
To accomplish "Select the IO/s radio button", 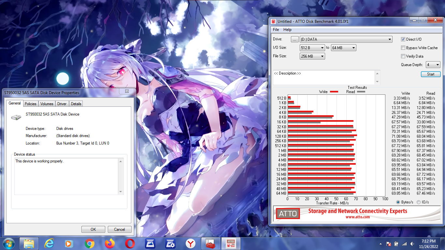I will (419, 202).
